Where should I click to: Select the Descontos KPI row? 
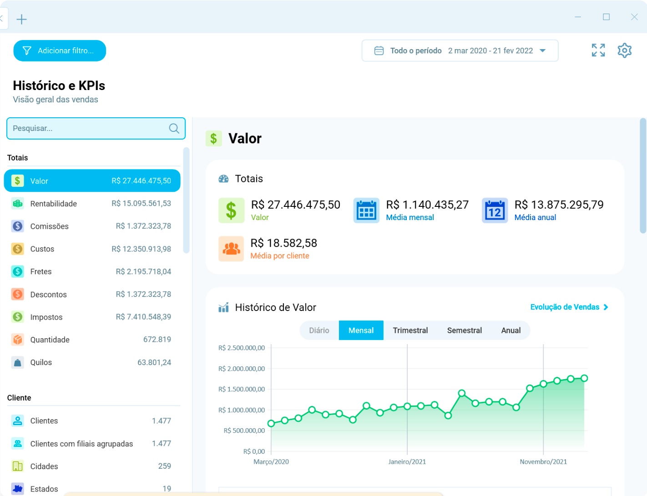[92, 294]
